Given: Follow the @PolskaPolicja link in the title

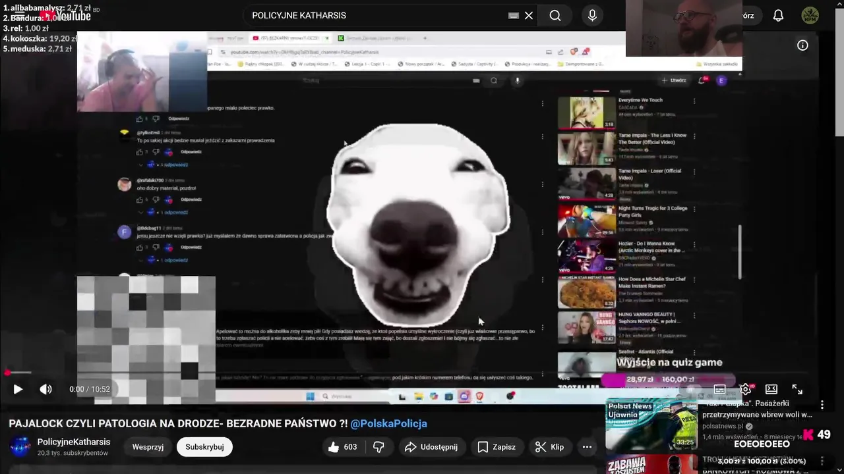Looking at the screenshot, I should click(x=388, y=424).
